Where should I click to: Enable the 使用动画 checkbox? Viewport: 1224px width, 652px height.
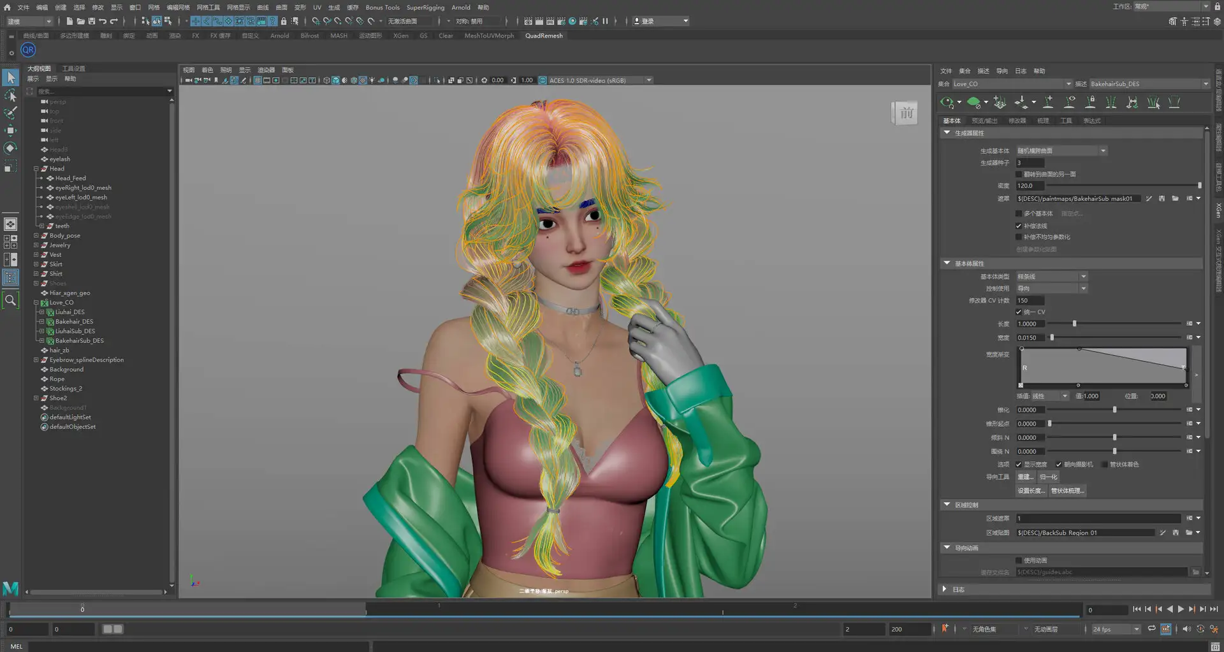coord(1019,560)
